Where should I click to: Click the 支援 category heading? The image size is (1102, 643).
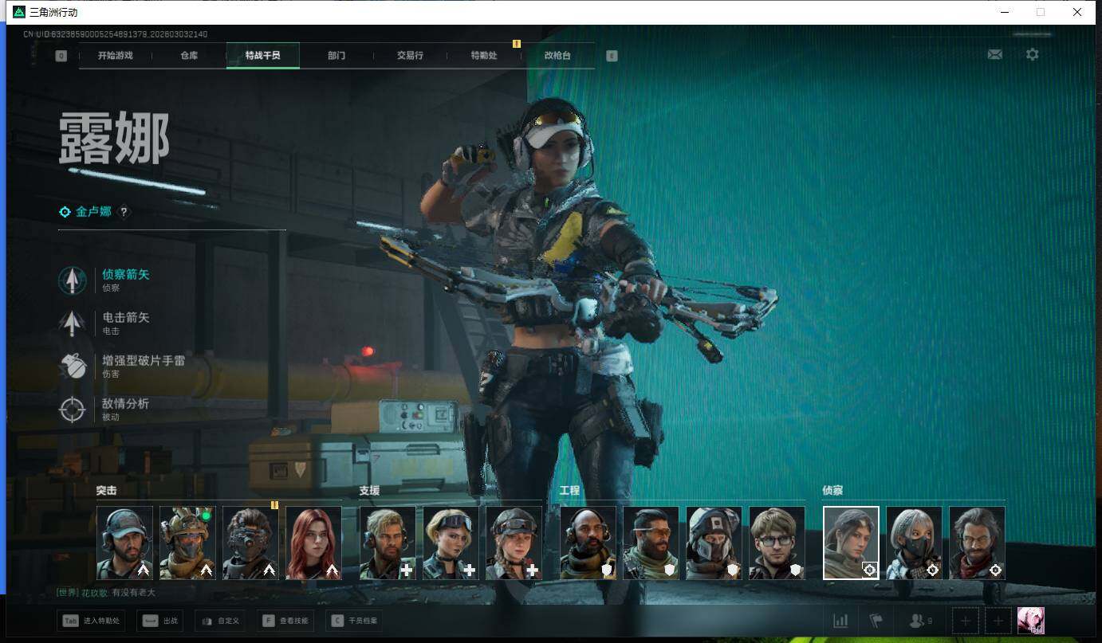tap(369, 491)
